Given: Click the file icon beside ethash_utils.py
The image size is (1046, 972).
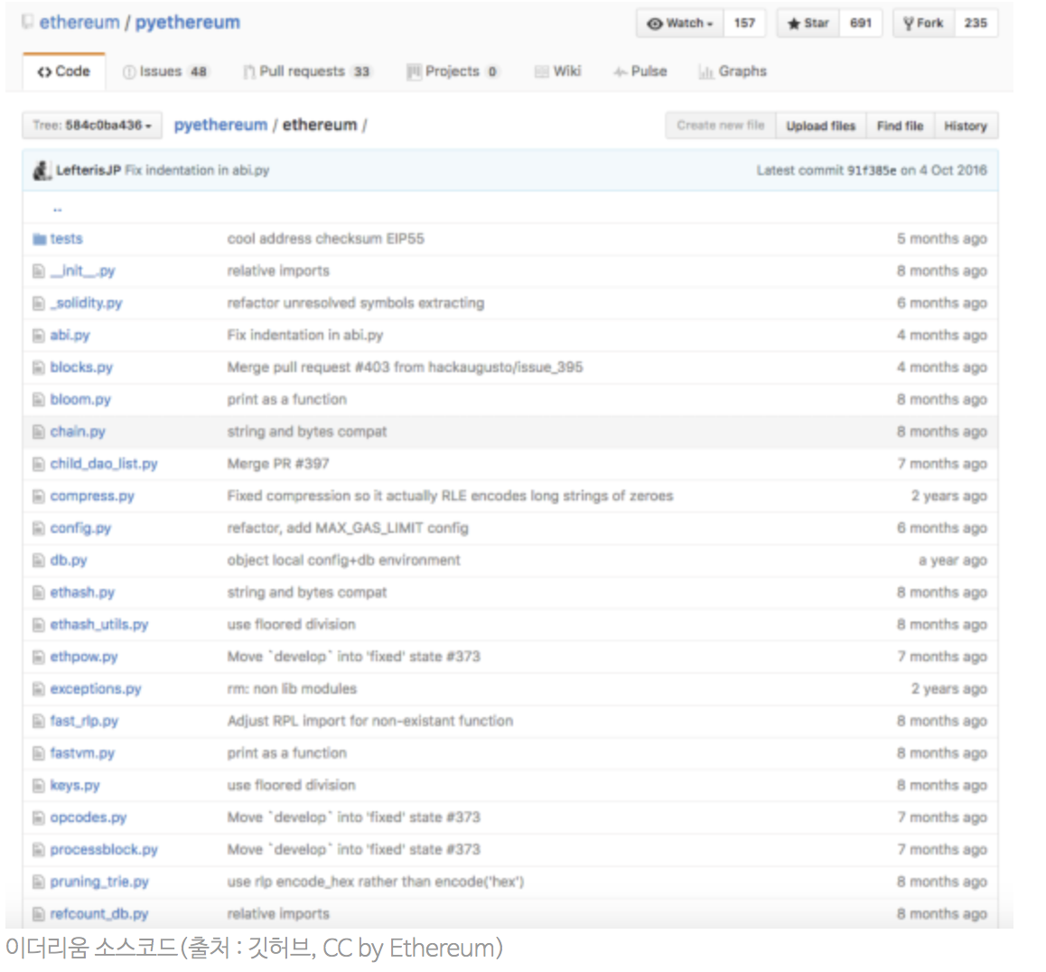Looking at the screenshot, I should 39,625.
